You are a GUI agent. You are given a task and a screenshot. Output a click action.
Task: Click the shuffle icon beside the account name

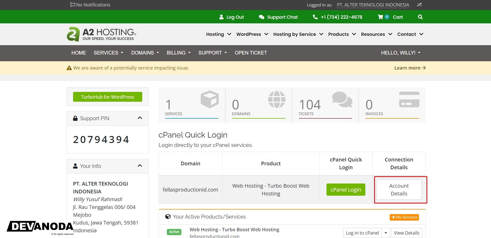pos(419,5)
